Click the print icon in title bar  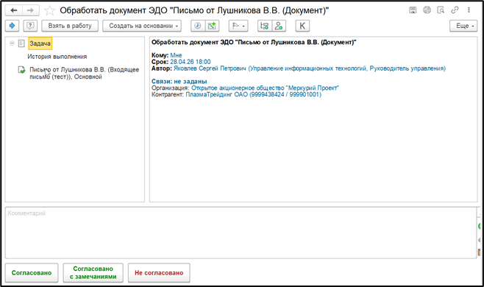point(427,10)
